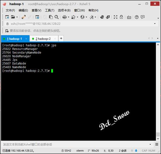Image resolution: width=161 pixels, height=154 pixels.
Task: Click the feedback speech bubble icon
Action: tap(143, 17)
